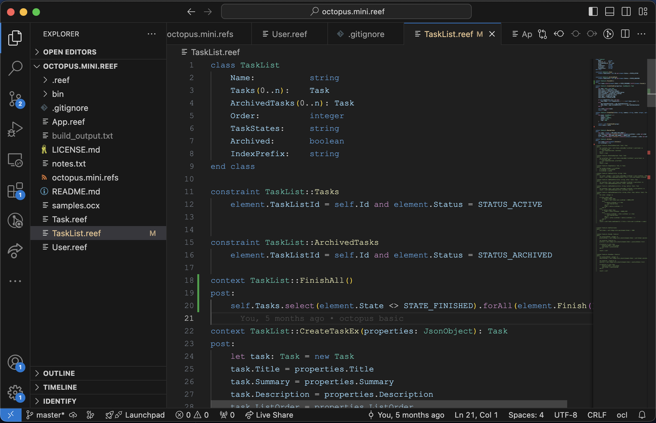Click the publish cloud icon beside master
The width and height of the screenshot is (656, 423).
73,415
